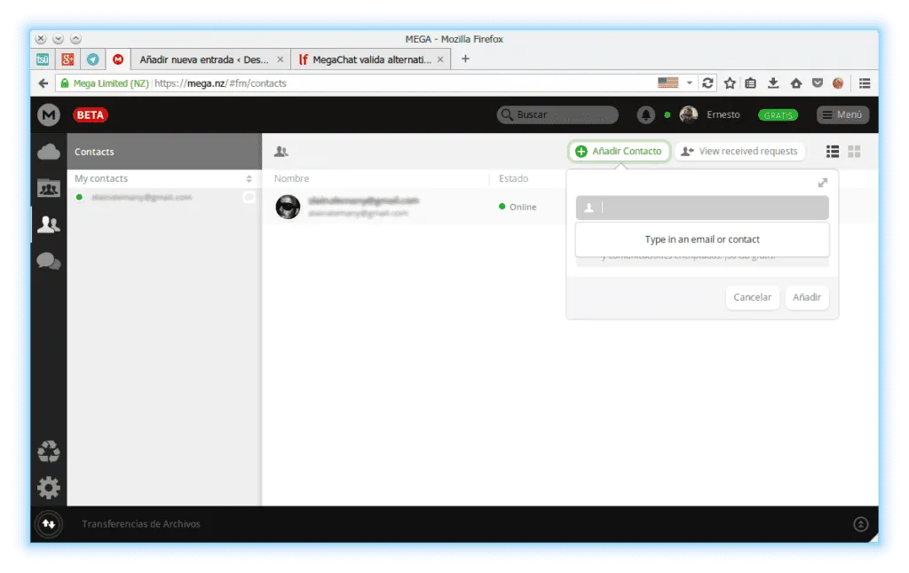Expand the add-contact dialog with arrows icon

point(823,183)
